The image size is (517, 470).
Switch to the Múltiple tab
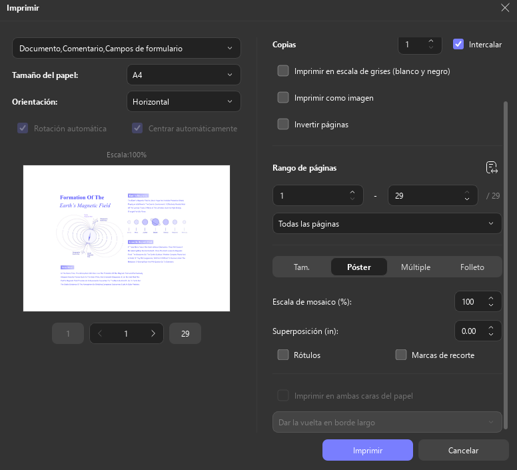416,267
